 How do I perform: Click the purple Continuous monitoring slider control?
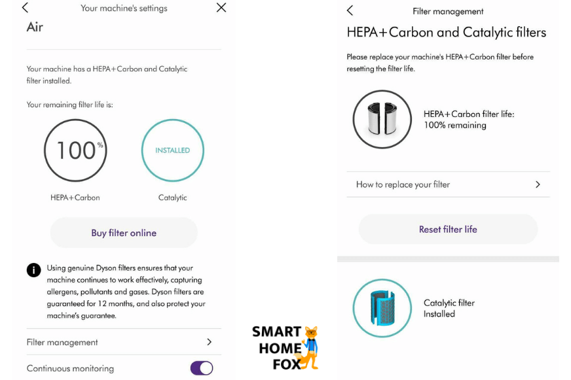(201, 368)
